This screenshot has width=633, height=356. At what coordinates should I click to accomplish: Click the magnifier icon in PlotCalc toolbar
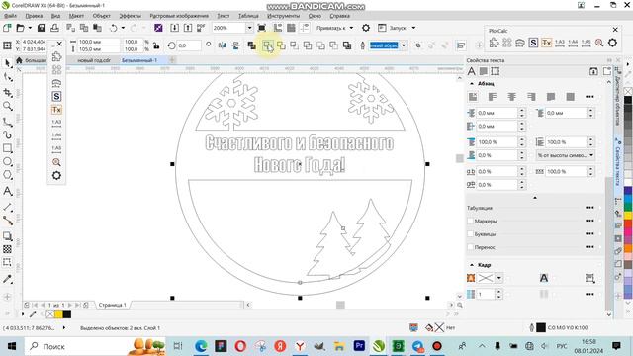pos(599,43)
